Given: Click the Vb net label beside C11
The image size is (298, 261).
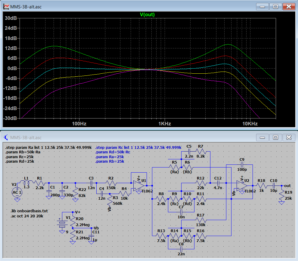Looking at the screenshot, I should click(96, 228).
